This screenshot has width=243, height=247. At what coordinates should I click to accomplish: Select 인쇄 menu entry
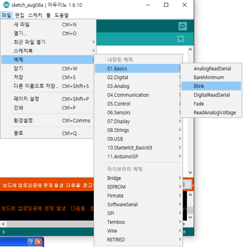[48, 108]
